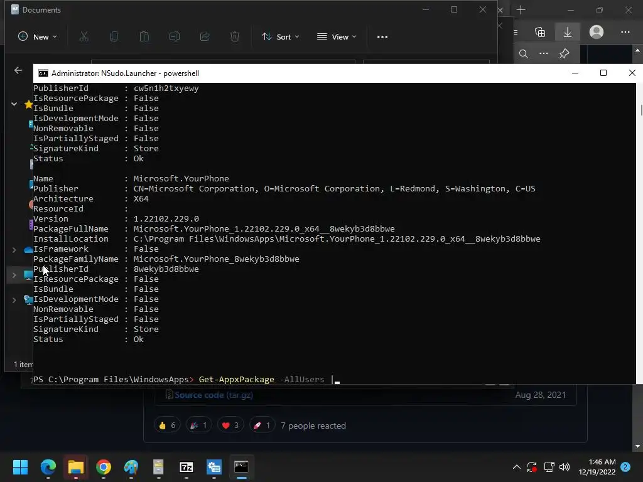Open more options in Edge downloads panel
This screenshot has width=643, height=482.
[544, 54]
